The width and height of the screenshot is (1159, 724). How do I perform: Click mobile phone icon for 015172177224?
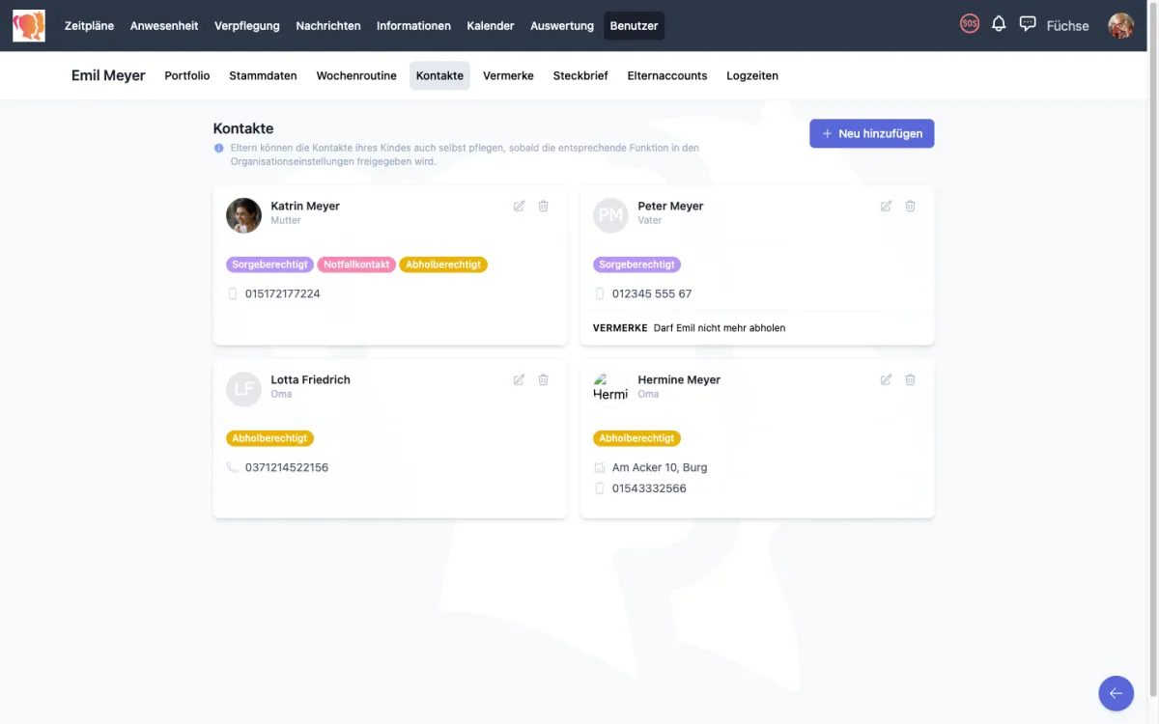point(232,293)
